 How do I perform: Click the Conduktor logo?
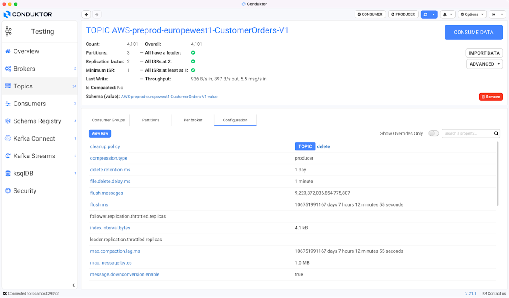pos(28,14)
